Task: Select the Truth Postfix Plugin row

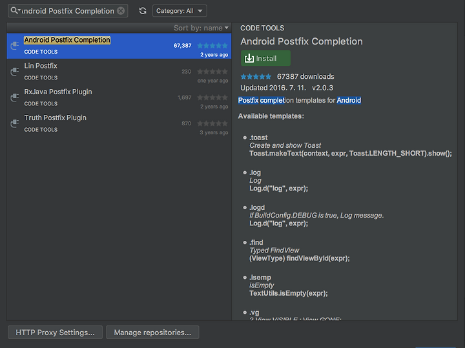Action: pos(119,123)
